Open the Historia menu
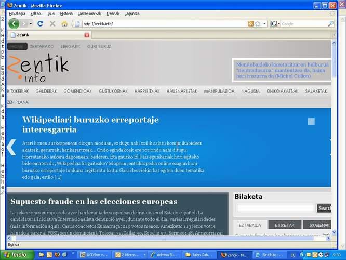 click(66, 14)
